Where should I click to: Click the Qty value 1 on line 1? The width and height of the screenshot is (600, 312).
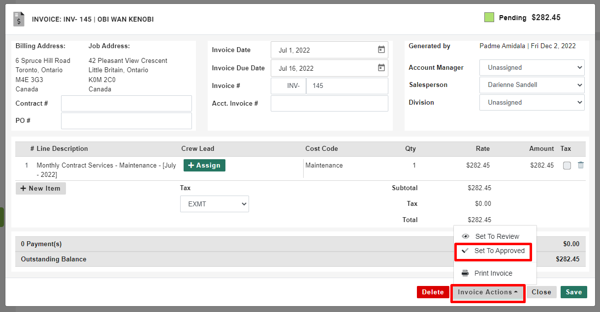coord(414,166)
